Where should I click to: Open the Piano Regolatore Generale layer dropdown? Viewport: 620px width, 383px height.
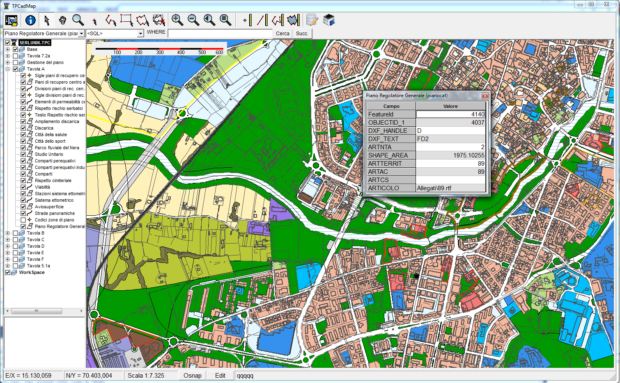81,34
